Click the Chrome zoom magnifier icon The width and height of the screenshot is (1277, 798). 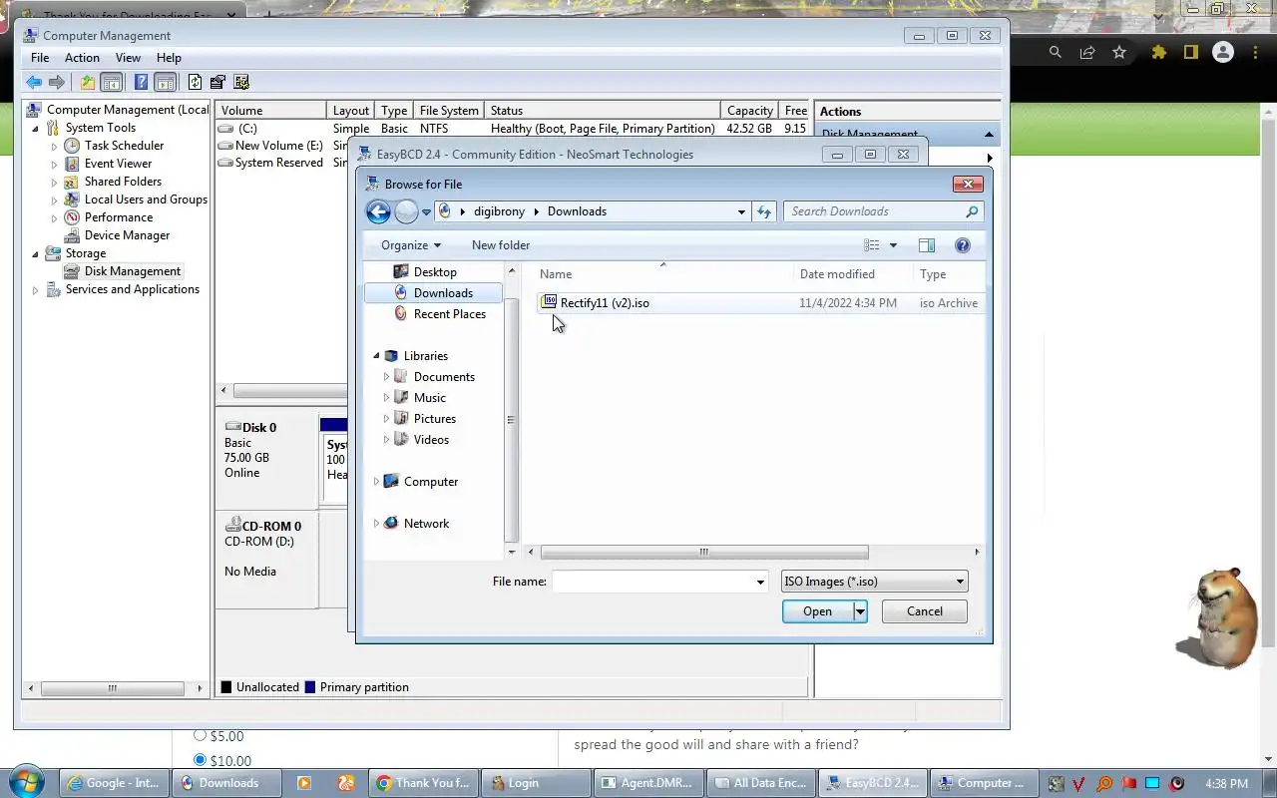[1056, 53]
